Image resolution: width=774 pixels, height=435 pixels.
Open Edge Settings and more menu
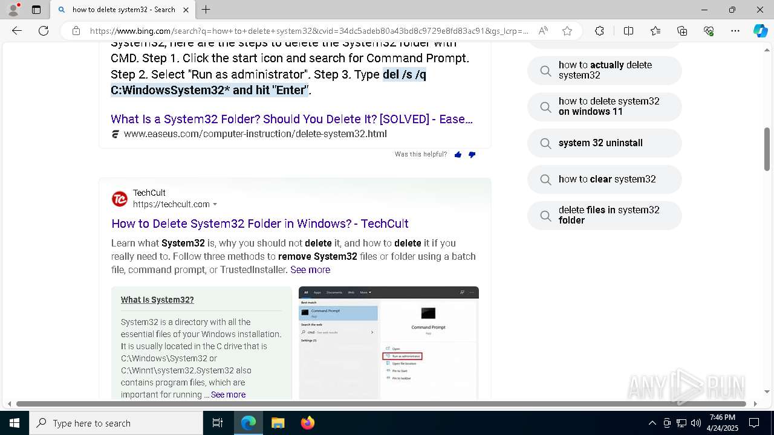pyautogui.click(x=735, y=31)
